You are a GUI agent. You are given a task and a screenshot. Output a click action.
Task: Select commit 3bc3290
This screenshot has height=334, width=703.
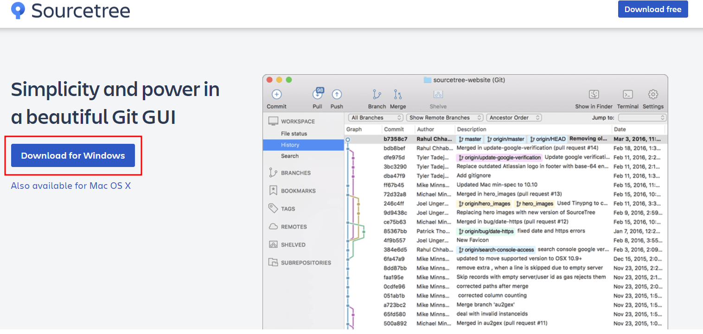click(x=506, y=167)
